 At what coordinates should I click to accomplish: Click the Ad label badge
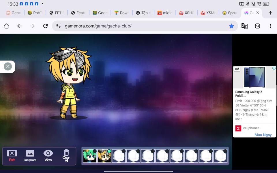click(x=237, y=69)
